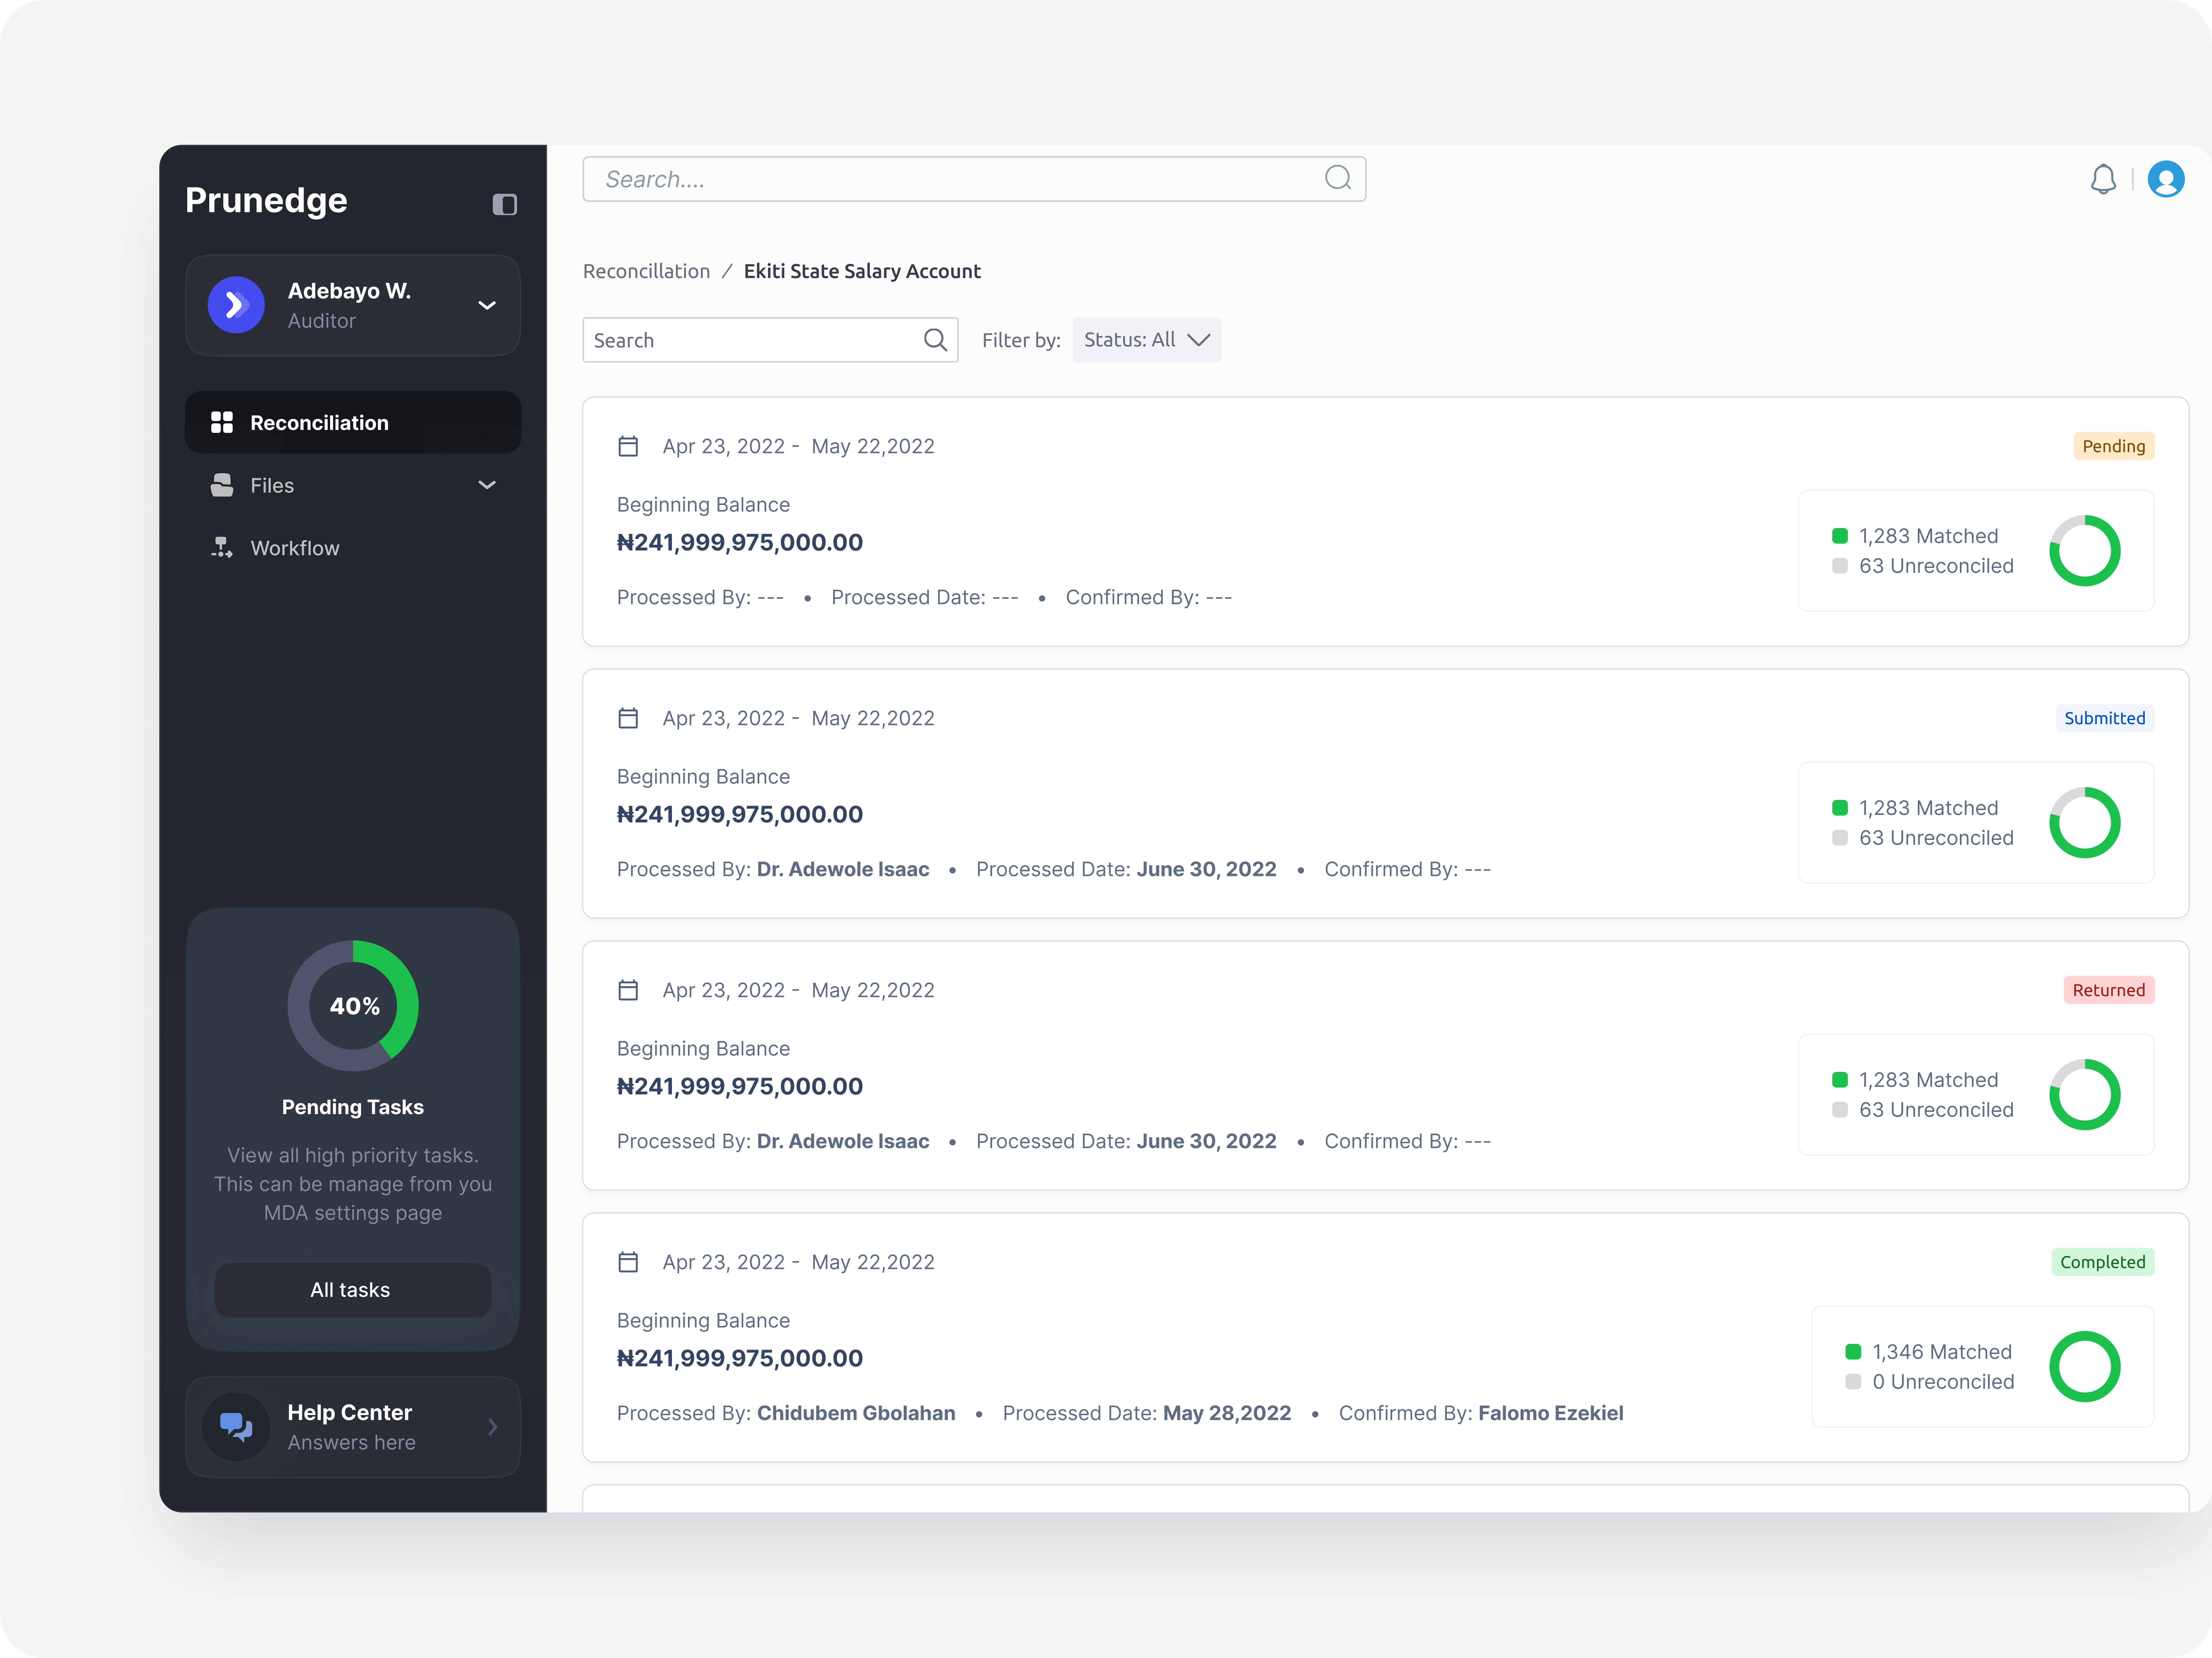Click Confirmed By: Falomo Ezekiel text
The image size is (2212, 1658).
click(1481, 1413)
